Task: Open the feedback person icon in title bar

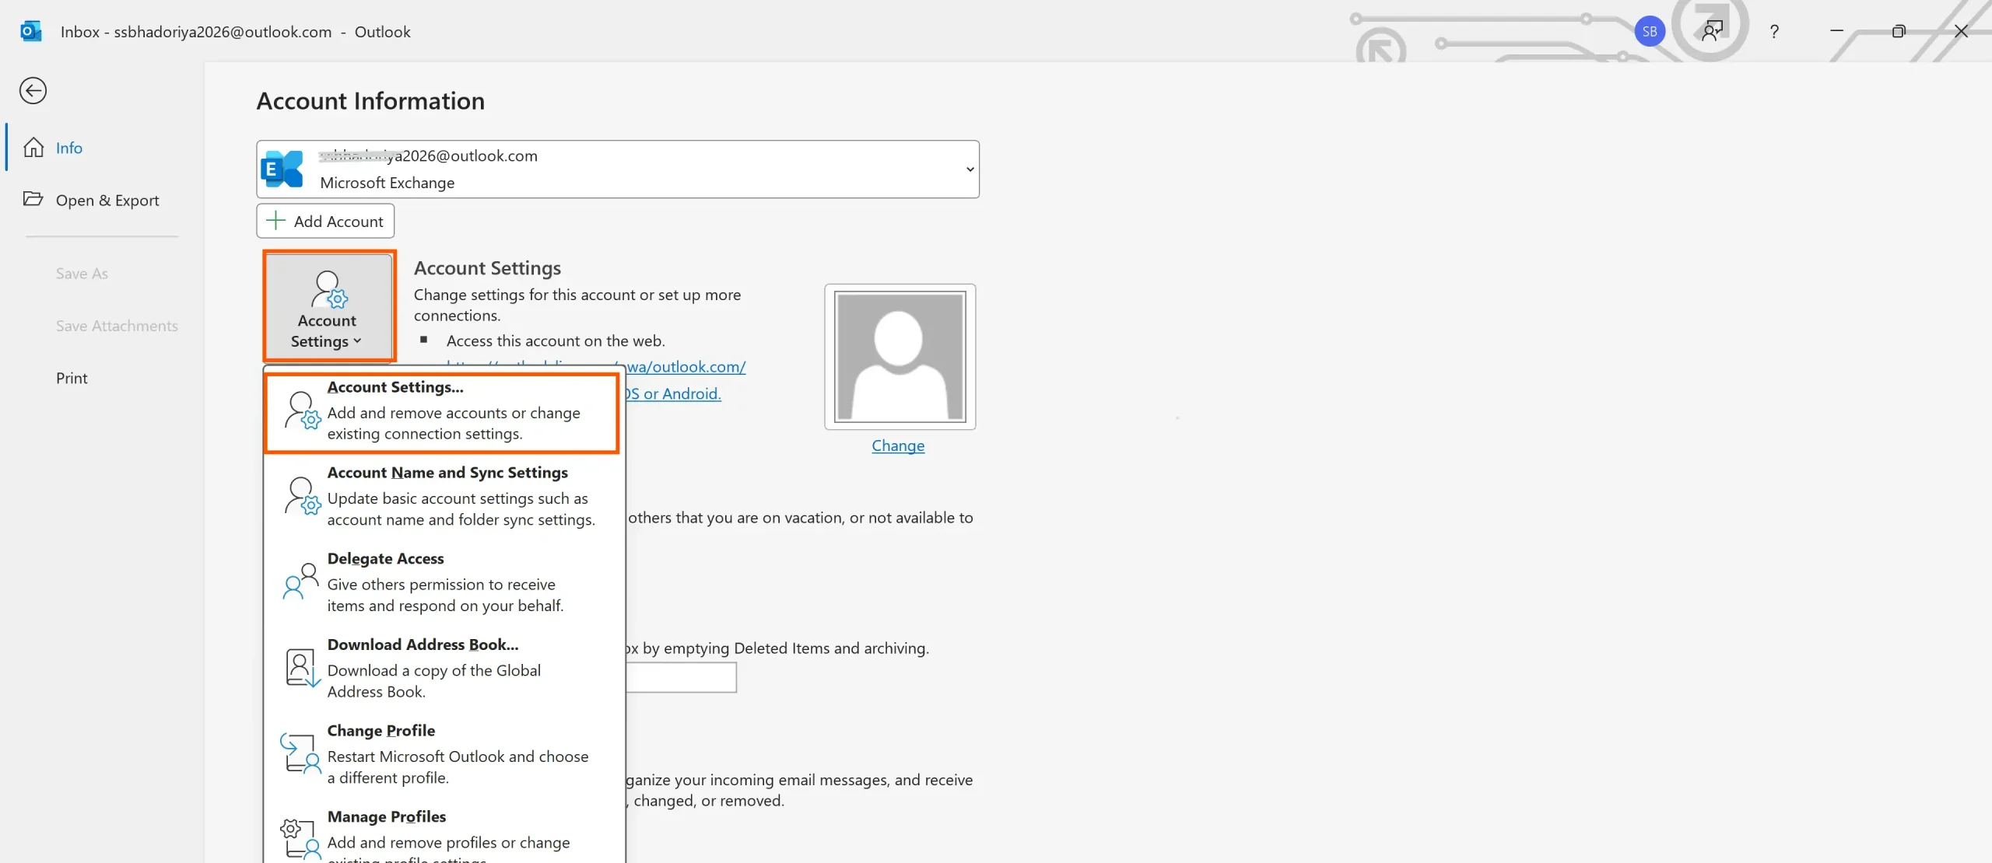Action: click(x=1712, y=31)
